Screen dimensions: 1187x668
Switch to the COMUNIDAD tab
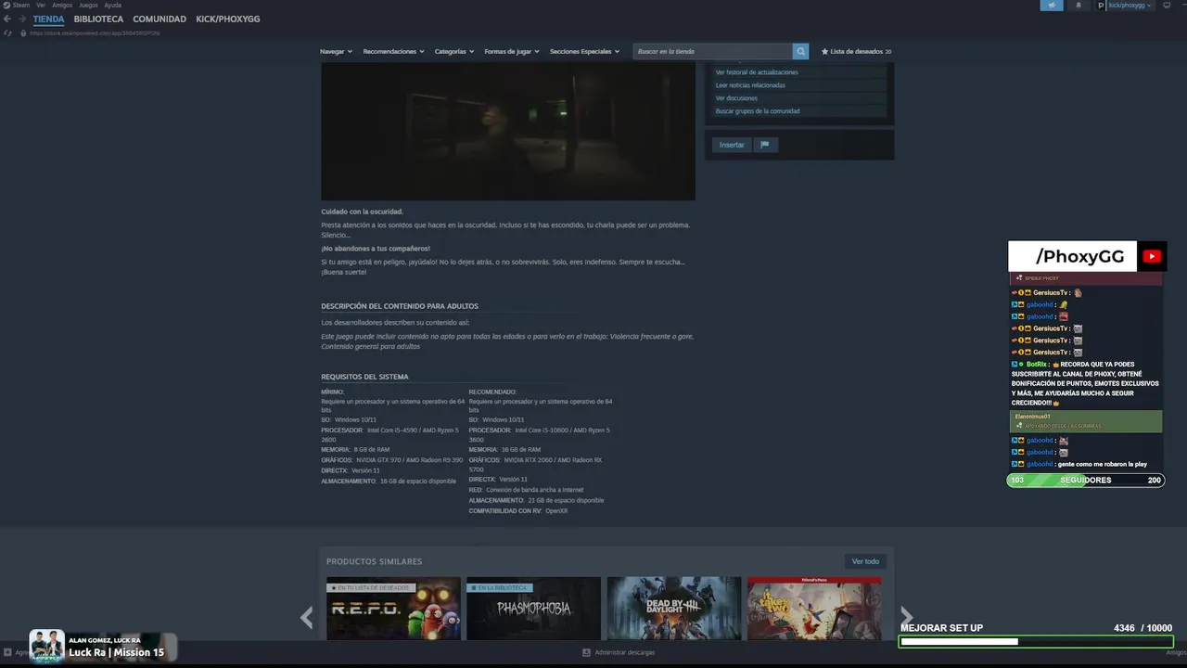(160, 19)
